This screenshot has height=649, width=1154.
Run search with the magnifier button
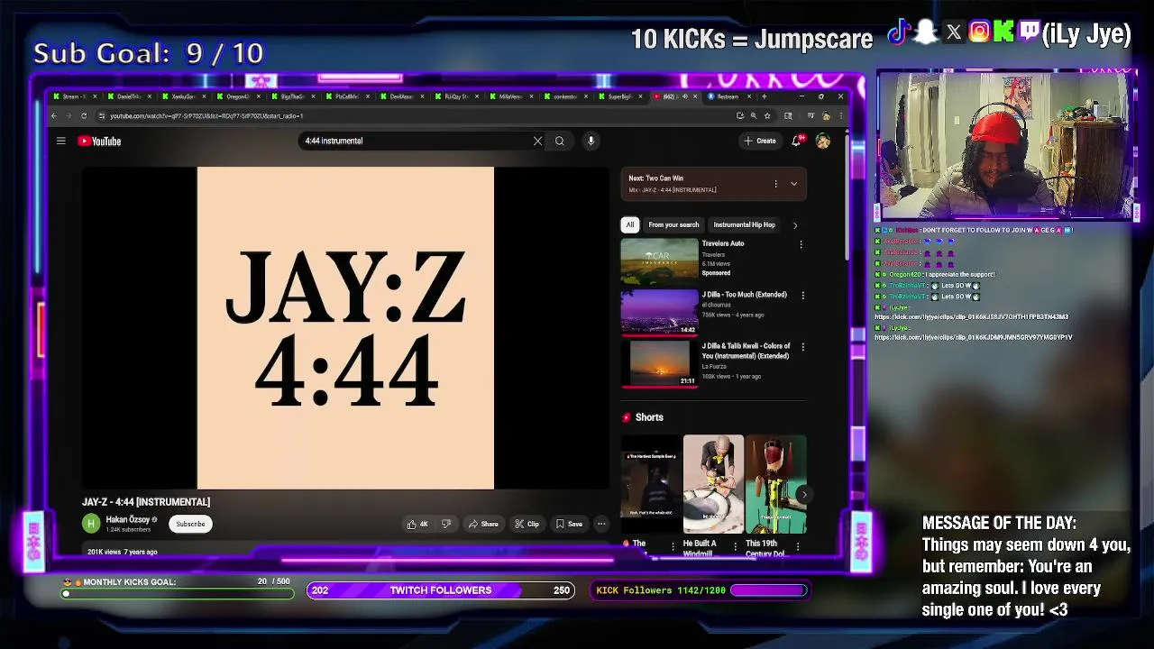pyautogui.click(x=560, y=141)
